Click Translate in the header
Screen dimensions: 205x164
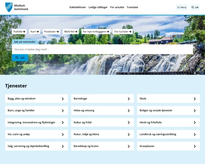tap(132, 7)
